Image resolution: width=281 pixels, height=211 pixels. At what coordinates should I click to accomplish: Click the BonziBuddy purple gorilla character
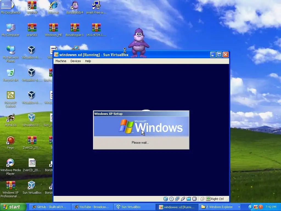click(x=139, y=43)
